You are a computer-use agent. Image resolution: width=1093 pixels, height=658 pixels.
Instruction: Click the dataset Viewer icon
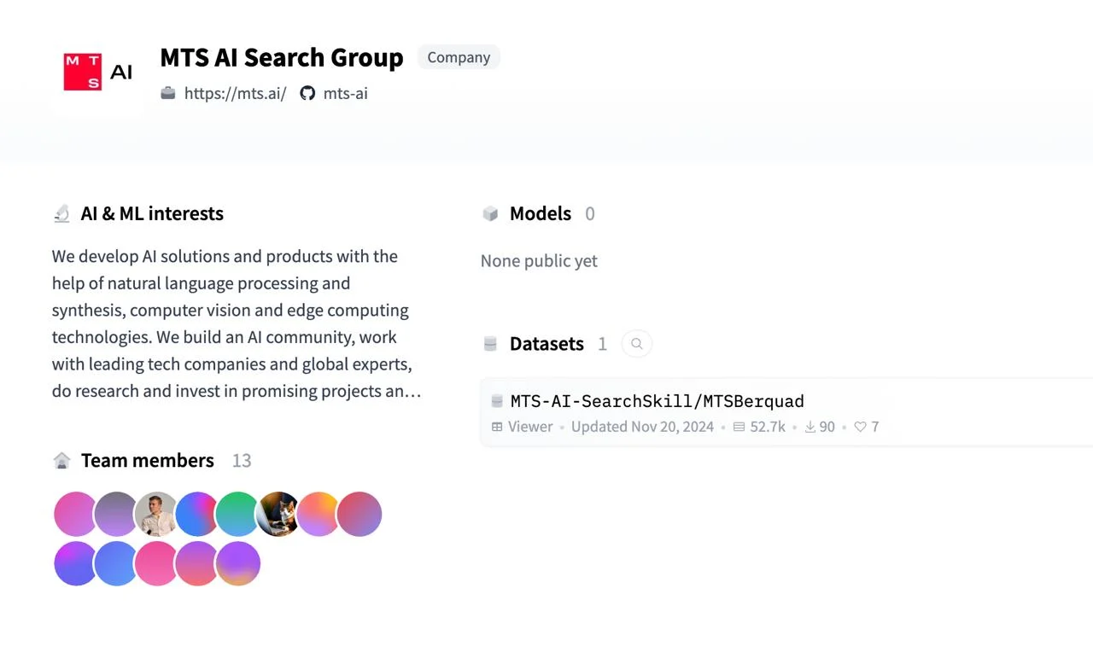(x=497, y=427)
